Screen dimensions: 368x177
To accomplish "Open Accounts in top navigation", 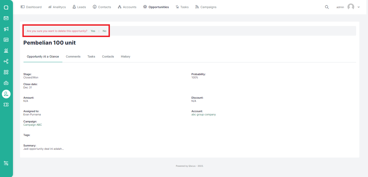I will point(127,7).
